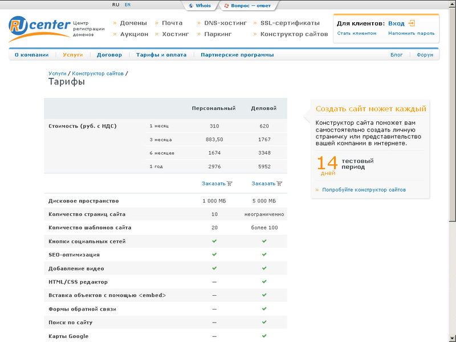Open the О компании menu item

coord(32,55)
